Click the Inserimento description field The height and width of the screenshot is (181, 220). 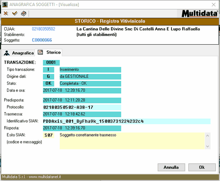click(90, 70)
